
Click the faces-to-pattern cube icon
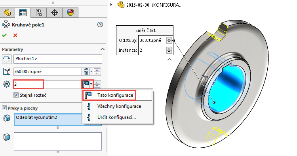click(x=7, y=137)
